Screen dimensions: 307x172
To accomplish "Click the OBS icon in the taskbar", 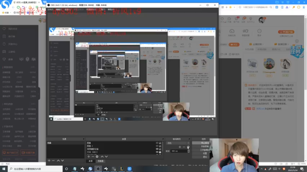I will [98, 169].
